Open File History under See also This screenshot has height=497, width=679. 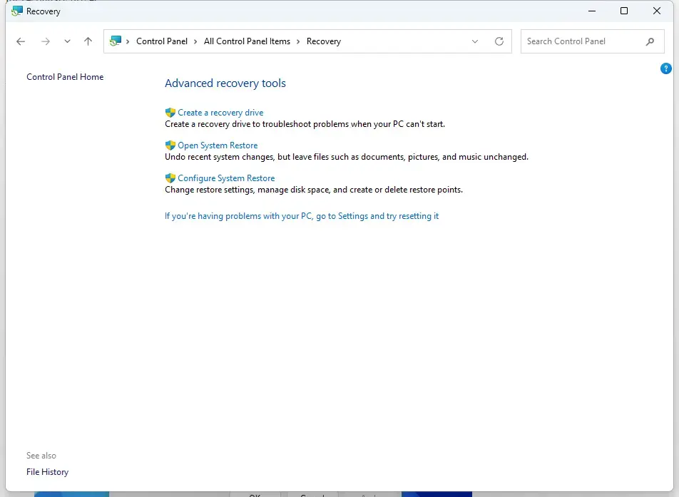coord(47,472)
